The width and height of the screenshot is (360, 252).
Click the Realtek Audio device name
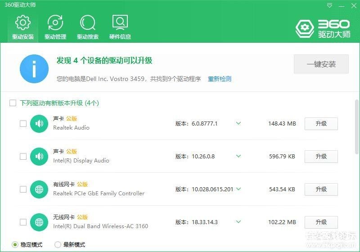(71, 128)
